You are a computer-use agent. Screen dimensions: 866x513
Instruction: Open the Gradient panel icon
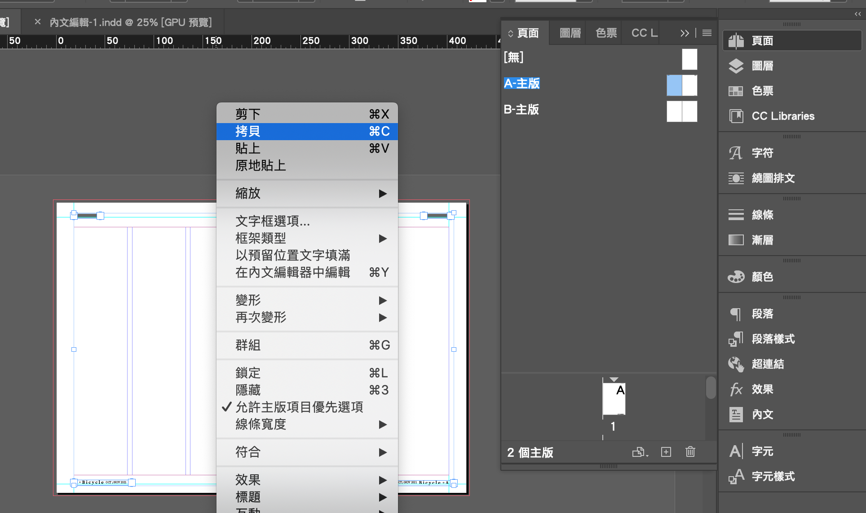(736, 240)
